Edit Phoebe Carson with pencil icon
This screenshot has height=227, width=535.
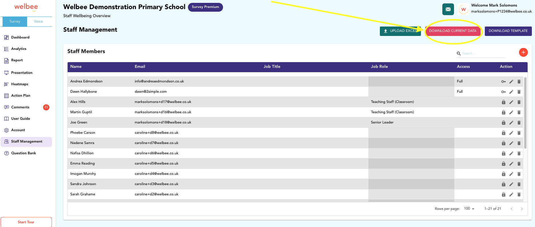pos(511,133)
